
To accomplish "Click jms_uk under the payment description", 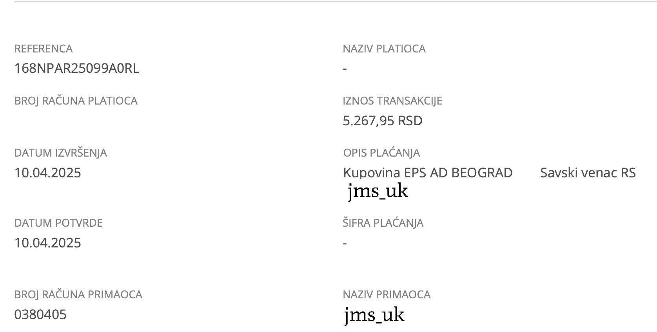I will [x=378, y=191].
